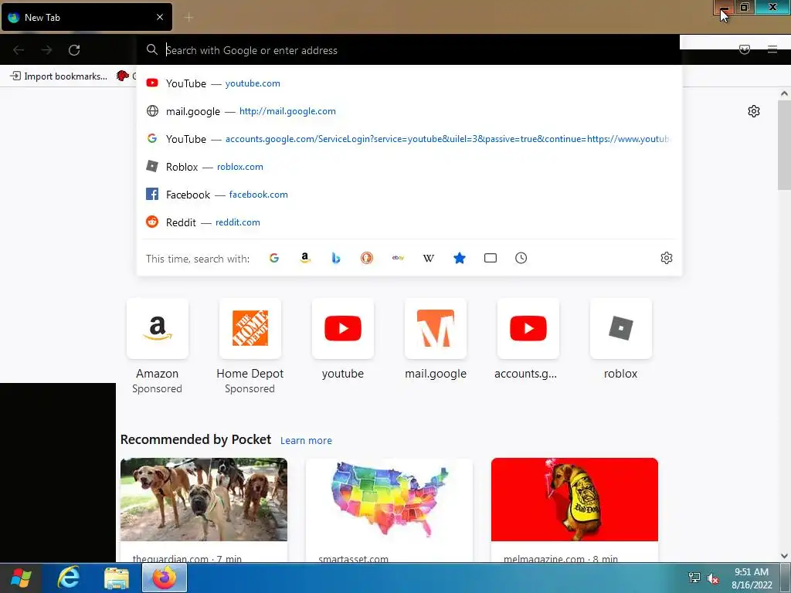Launch Internet Explorer from taskbar
Image resolution: width=791 pixels, height=593 pixels.
tap(68, 578)
